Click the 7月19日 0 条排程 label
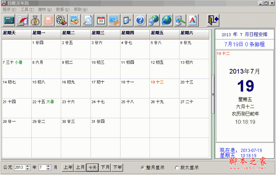276x175 pixels. click(x=245, y=44)
